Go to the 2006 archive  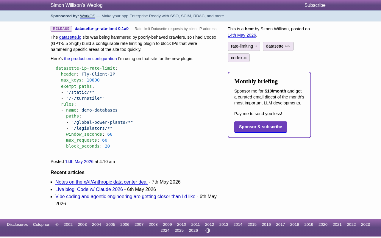[x=125, y=225]
